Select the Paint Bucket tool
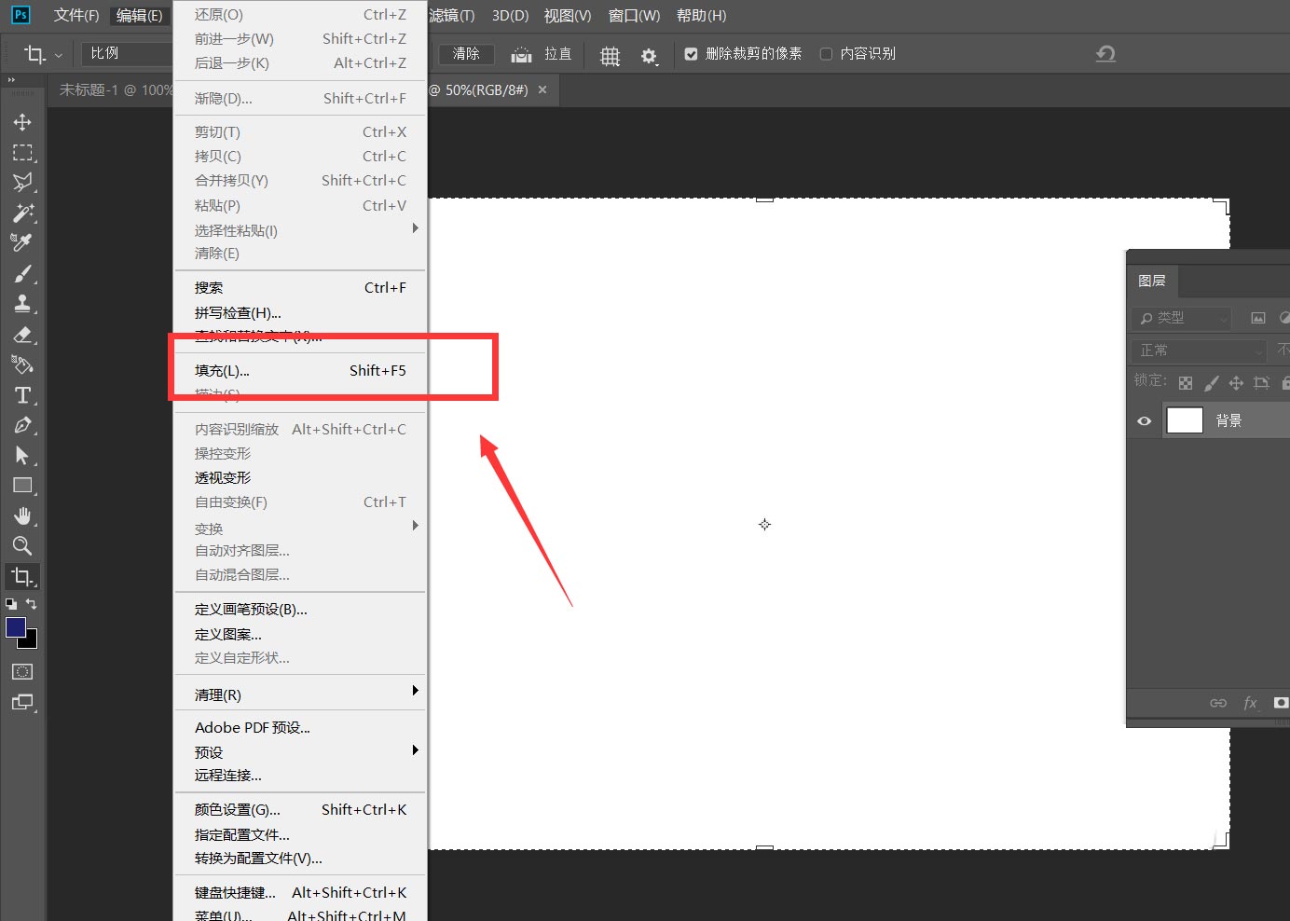Image resolution: width=1290 pixels, height=921 pixels. click(x=22, y=364)
